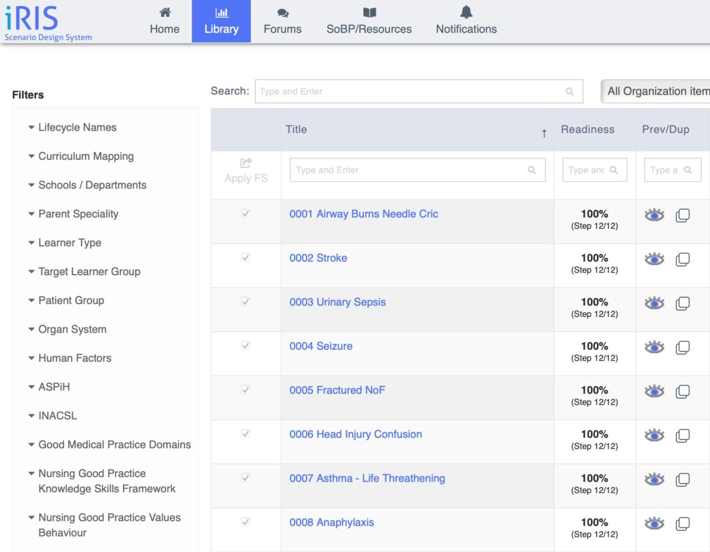Open the Notifications tab

pyautogui.click(x=466, y=21)
